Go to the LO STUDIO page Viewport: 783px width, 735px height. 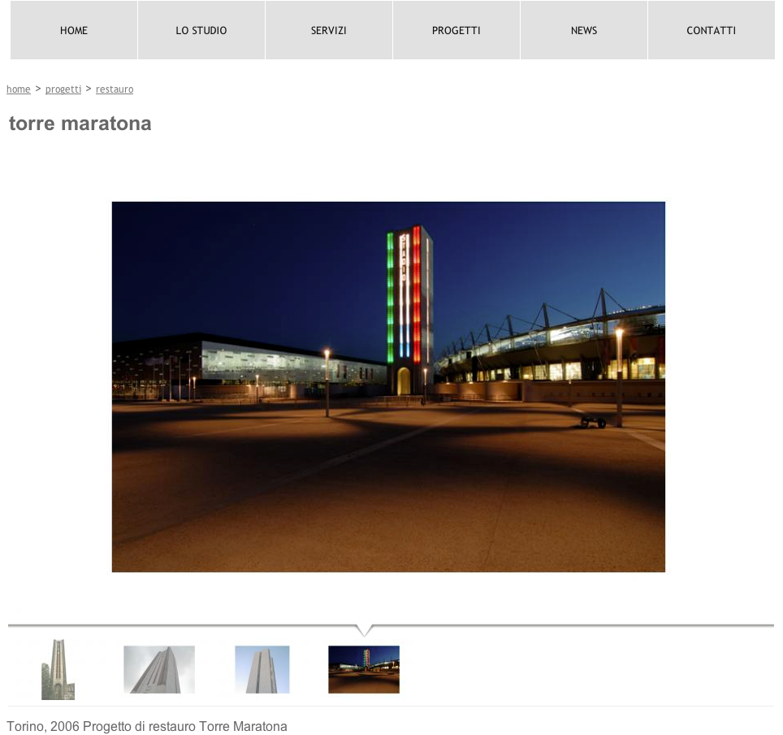click(x=201, y=30)
